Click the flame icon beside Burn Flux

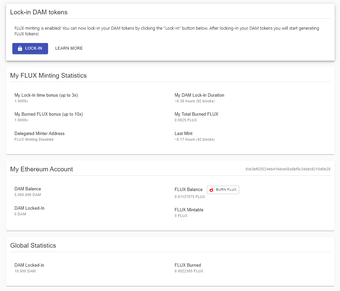pos(211,190)
